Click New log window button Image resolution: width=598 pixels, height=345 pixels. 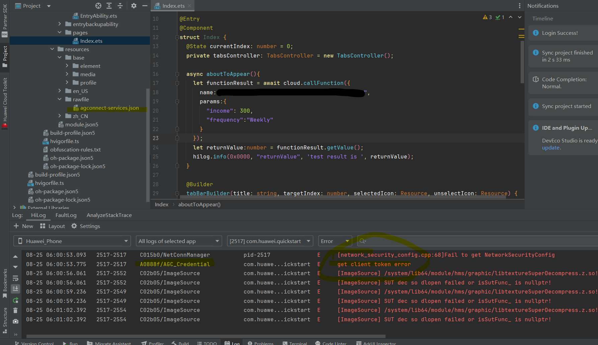pyautogui.click(x=23, y=226)
